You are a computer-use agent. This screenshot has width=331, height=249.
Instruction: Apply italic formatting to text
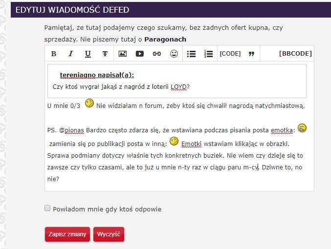click(x=70, y=54)
